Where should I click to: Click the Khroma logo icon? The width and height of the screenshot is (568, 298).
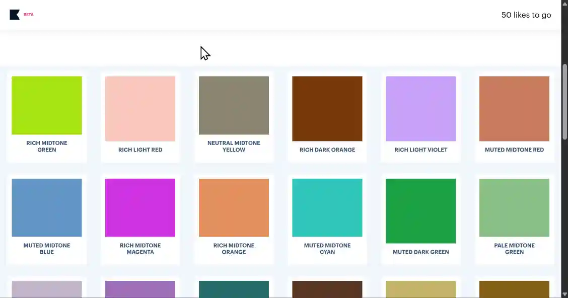15,15
